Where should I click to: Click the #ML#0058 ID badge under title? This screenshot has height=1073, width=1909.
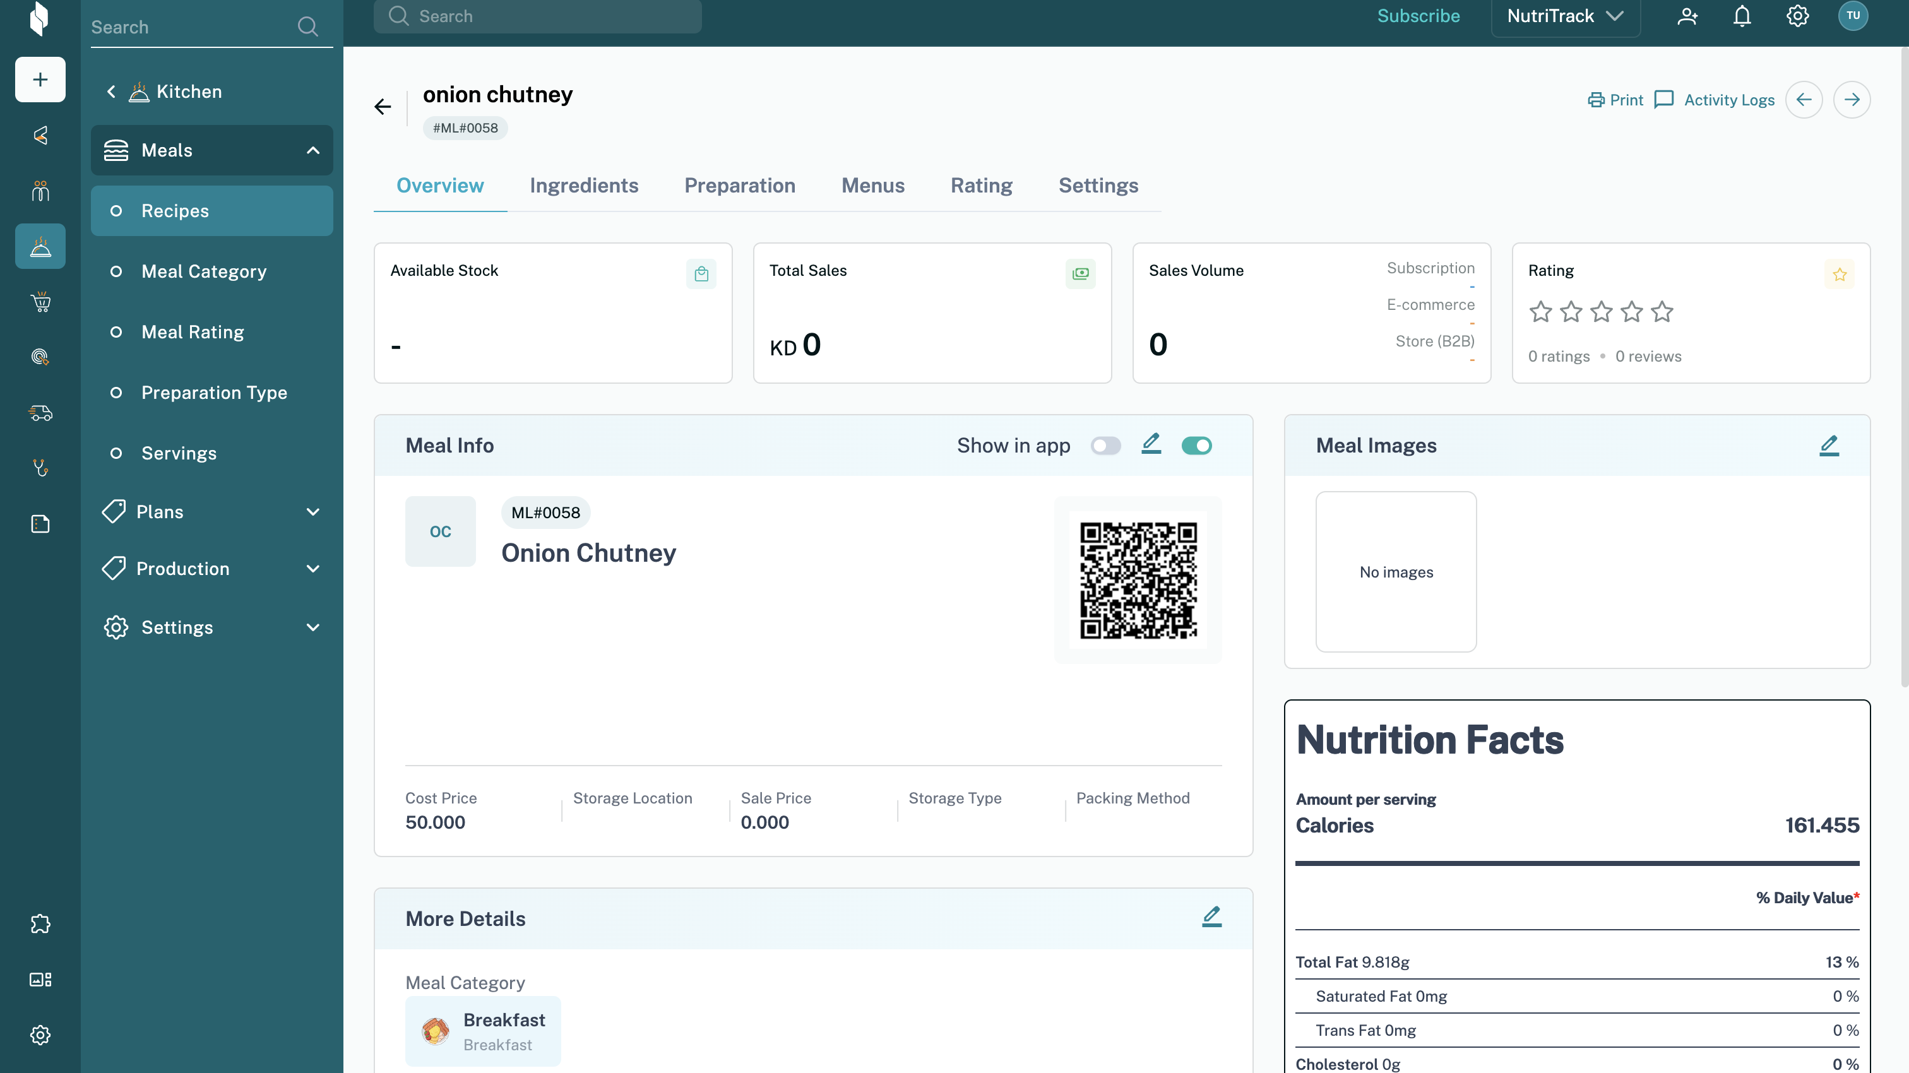[x=465, y=128]
